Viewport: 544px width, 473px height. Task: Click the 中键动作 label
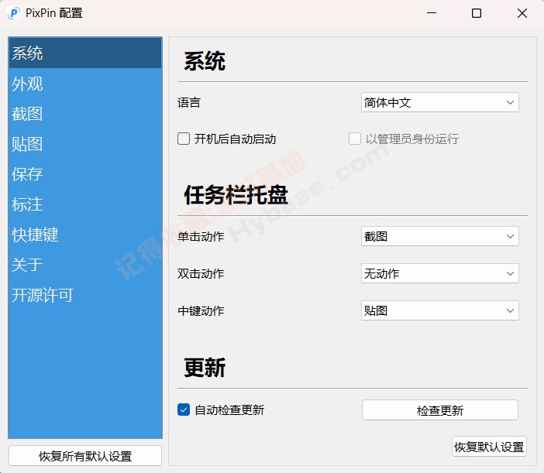(x=201, y=311)
